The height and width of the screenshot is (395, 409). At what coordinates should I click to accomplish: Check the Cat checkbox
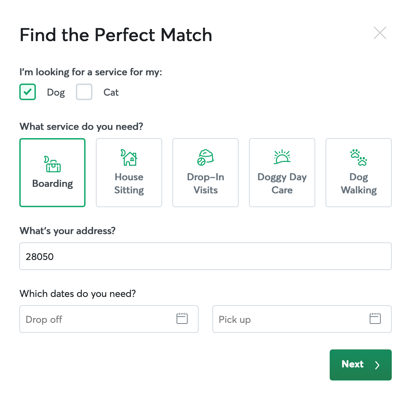click(x=84, y=92)
